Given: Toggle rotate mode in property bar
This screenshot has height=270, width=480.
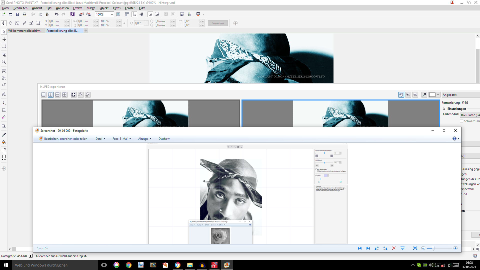Looking at the screenshot, I should pyautogui.click(x=10, y=23).
